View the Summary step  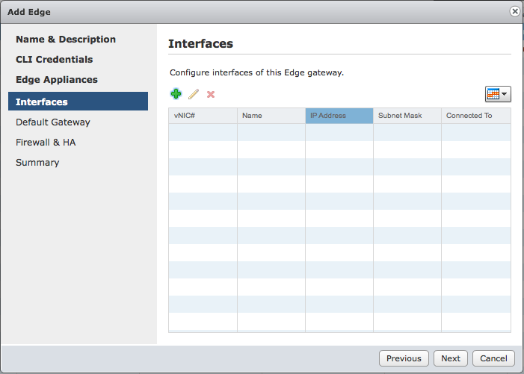coord(37,163)
